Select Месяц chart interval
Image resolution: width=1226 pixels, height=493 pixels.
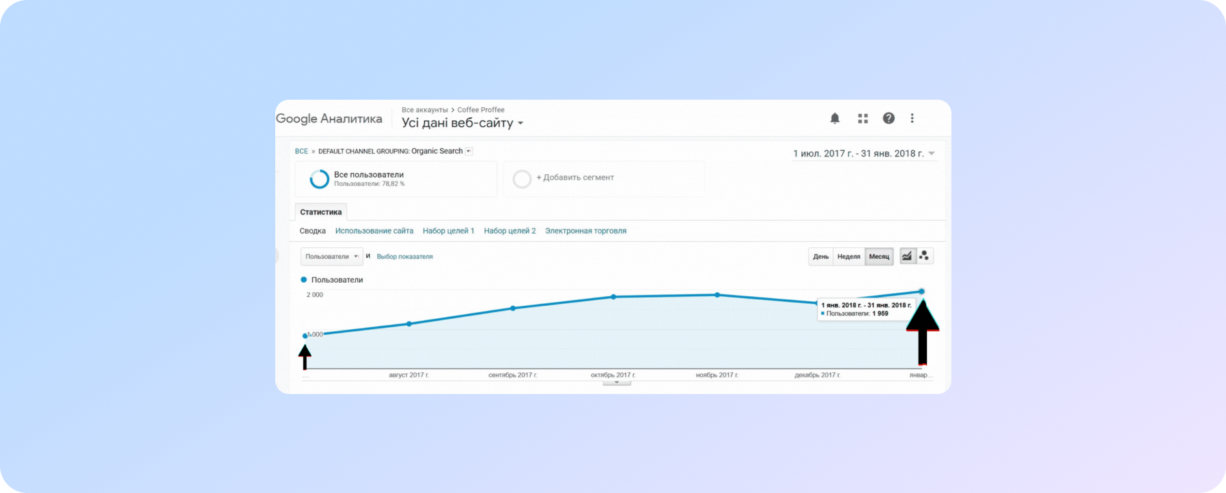point(879,257)
